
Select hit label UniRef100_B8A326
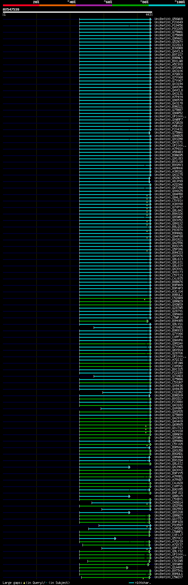tap(169, 214)
